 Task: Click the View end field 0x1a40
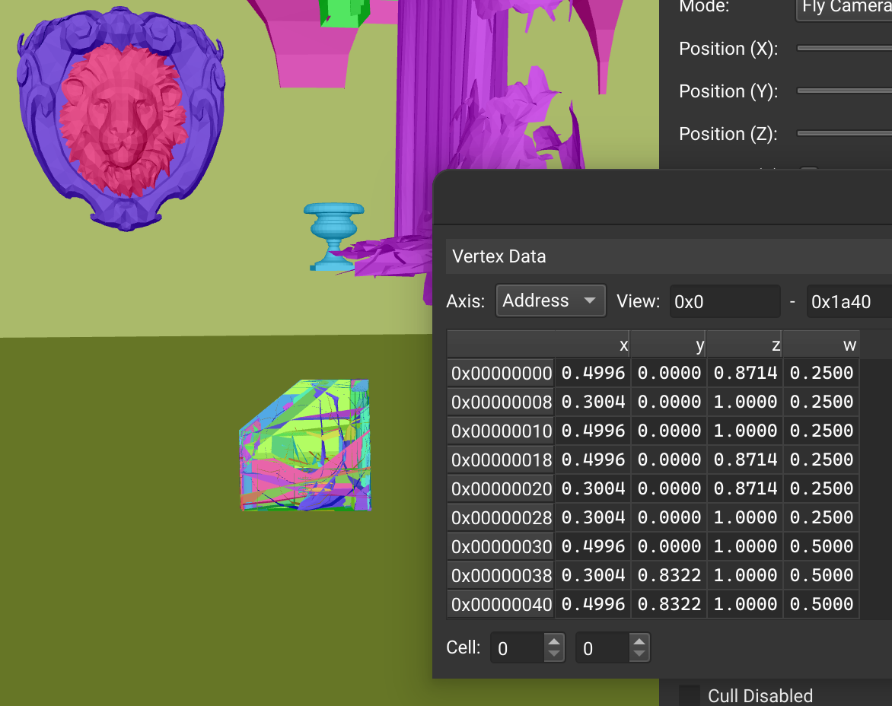[849, 301]
